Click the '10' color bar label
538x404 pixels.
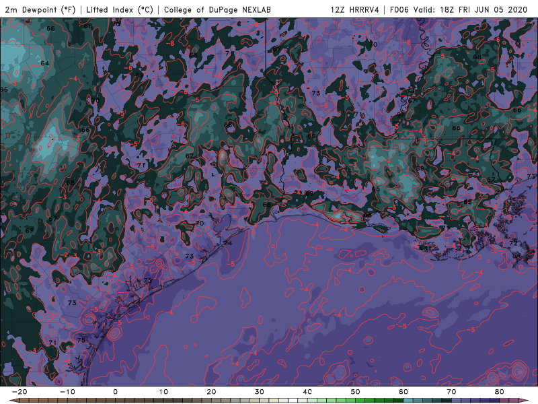pyautogui.click(x=163, y=392)
